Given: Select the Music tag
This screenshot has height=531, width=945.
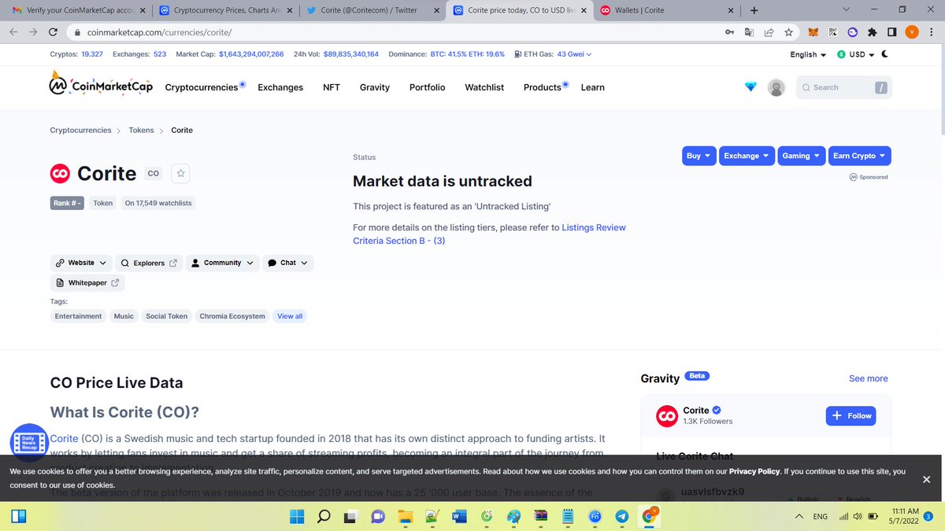Looking at the screenshot, I should tap(124, 316).
